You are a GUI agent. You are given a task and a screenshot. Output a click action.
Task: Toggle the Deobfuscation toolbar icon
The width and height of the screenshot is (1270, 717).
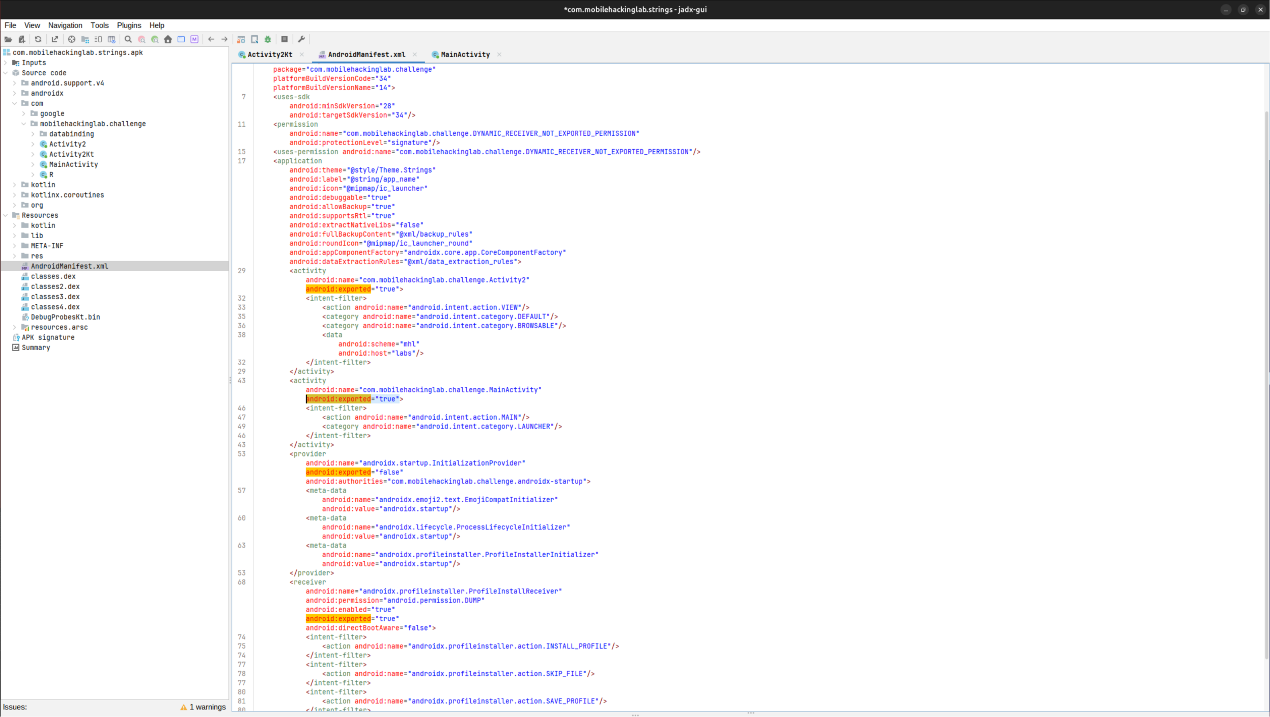point(241,39)
